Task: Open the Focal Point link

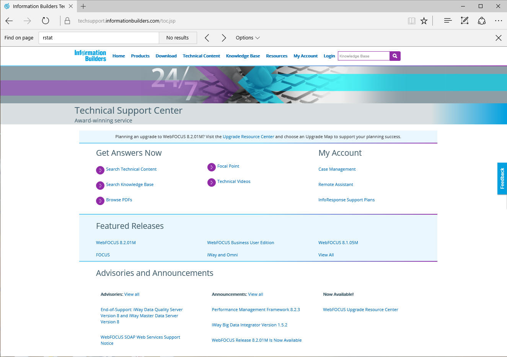Action: coord(228,166)
